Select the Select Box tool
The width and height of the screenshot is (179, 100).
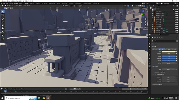pyautogui.click(x=3, y=12)
